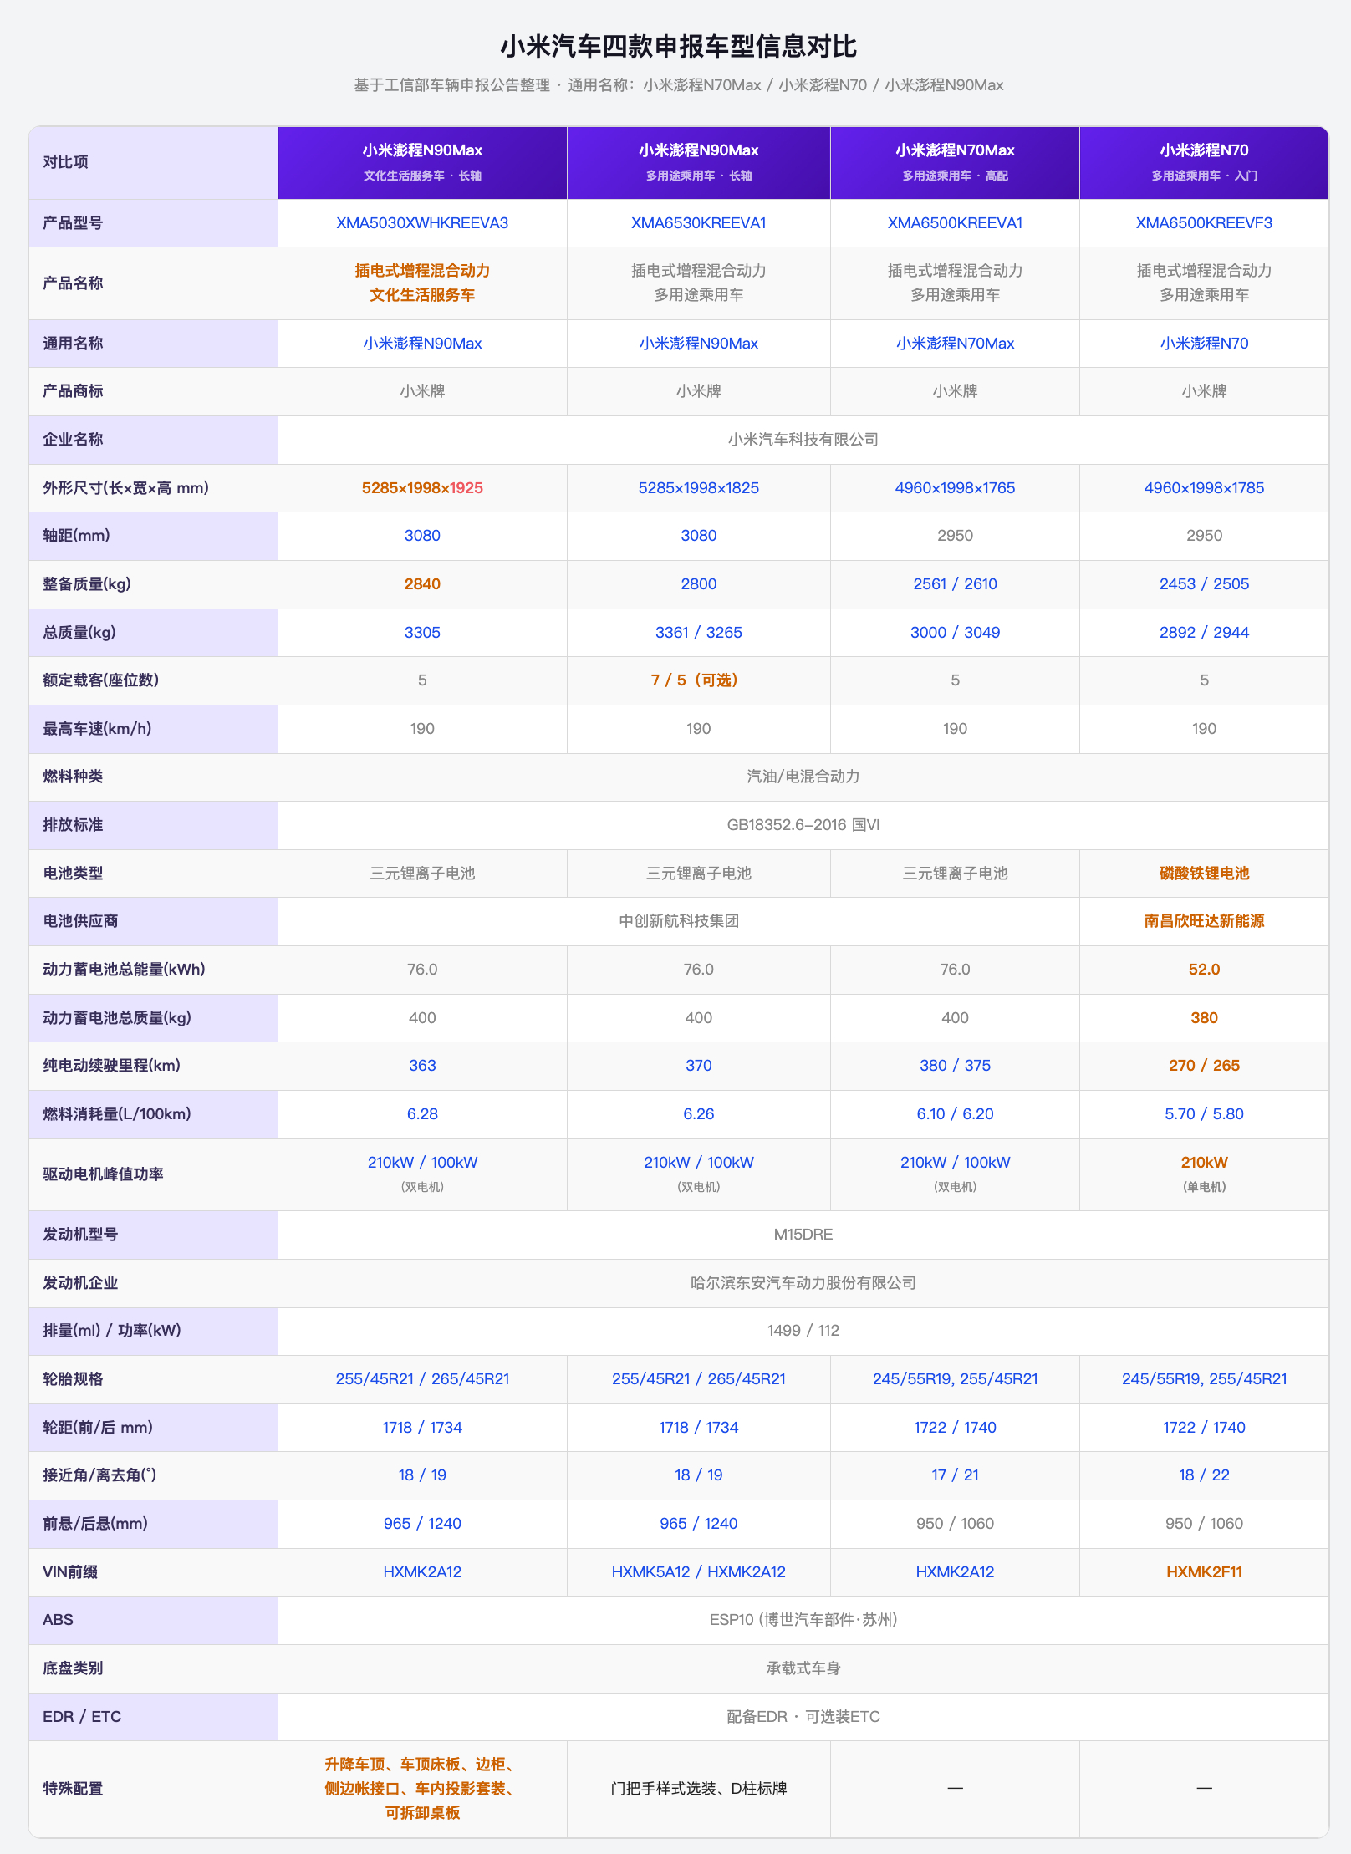The width and height of the screenshot is (1351, 1854).
Task: Click product model XMA6500KREEVF3
Action: [x=1204, y=223]
